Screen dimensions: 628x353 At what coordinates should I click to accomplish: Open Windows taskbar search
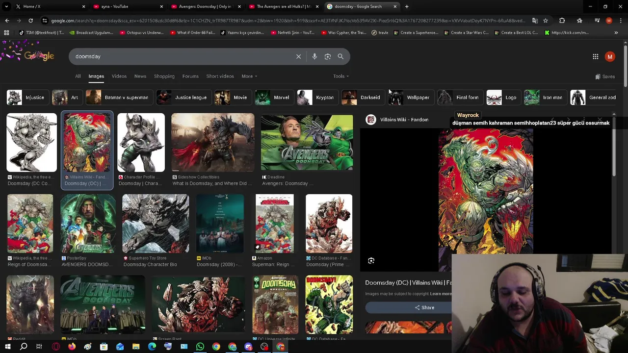(24, 347)
